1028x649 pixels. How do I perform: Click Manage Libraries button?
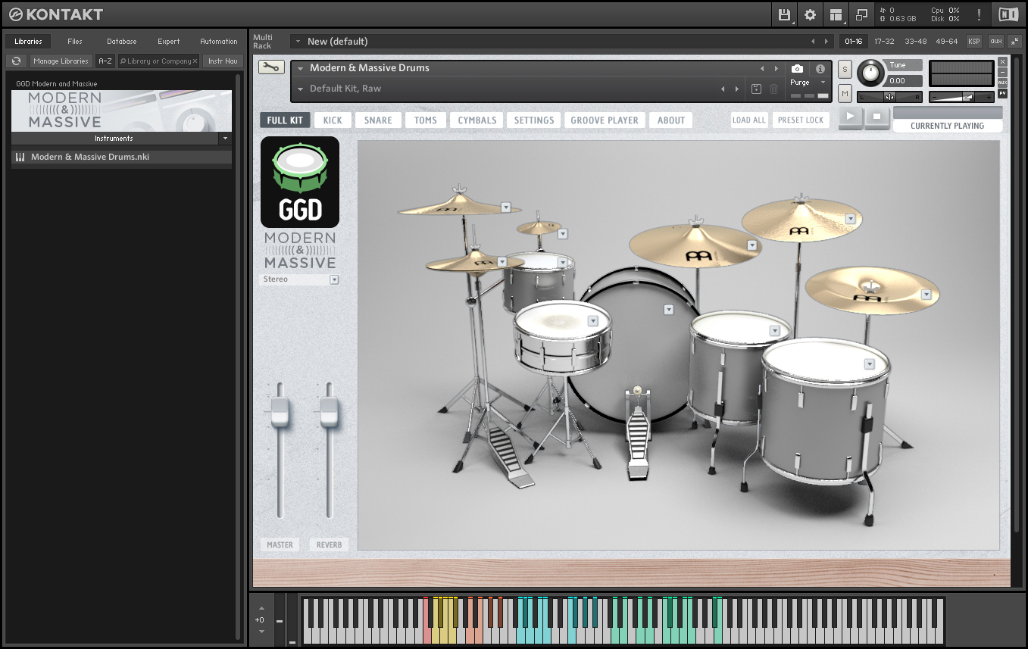61,61
